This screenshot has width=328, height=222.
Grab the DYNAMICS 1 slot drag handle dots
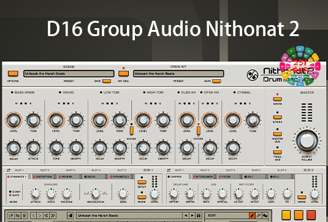pyautogui.click(x=29, y=177)
